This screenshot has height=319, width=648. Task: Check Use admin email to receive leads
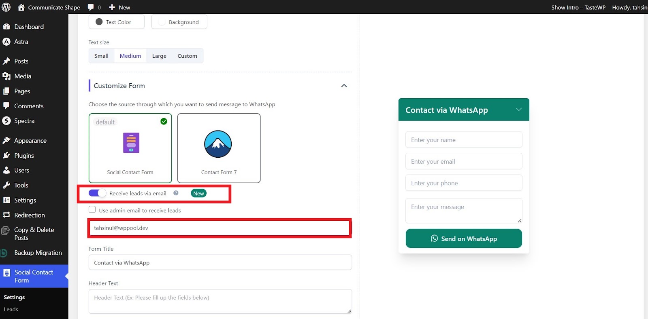coord(92,210)
